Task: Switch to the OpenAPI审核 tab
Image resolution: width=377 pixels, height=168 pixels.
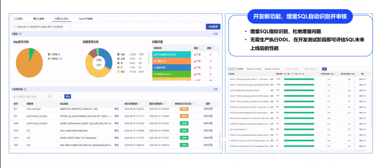Action: point(86,18)
